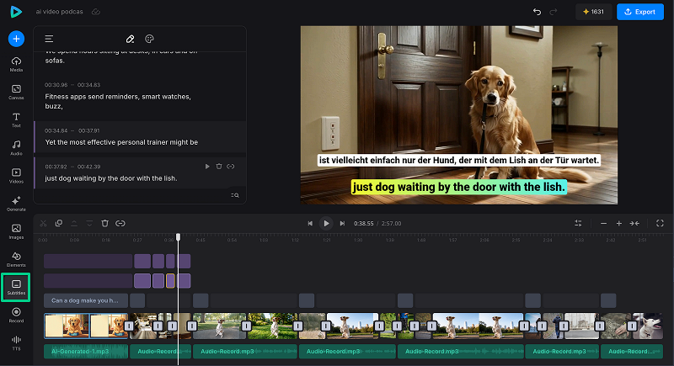Select subtitle 'Fitness apps send reminders'
The width and height of the screenshot is (674, 366).
(x=118, y=101)
